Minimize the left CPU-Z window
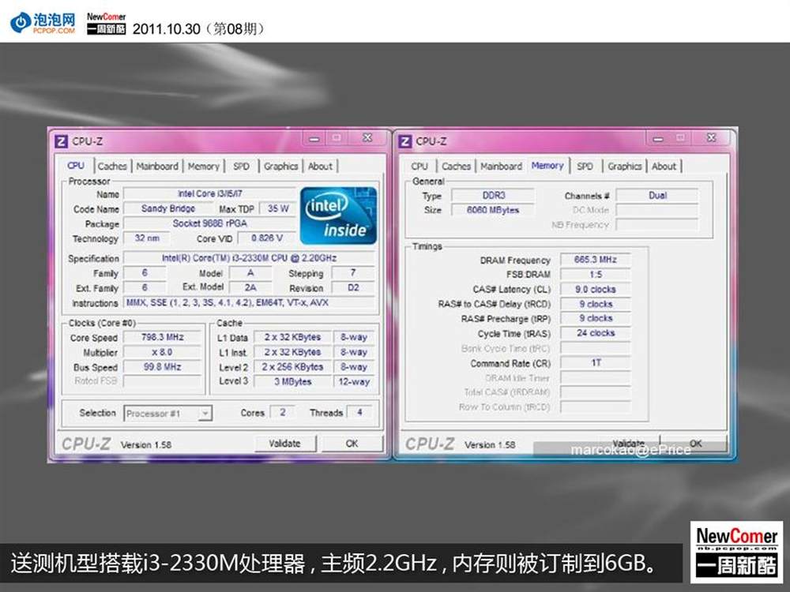 coord(315,138)
